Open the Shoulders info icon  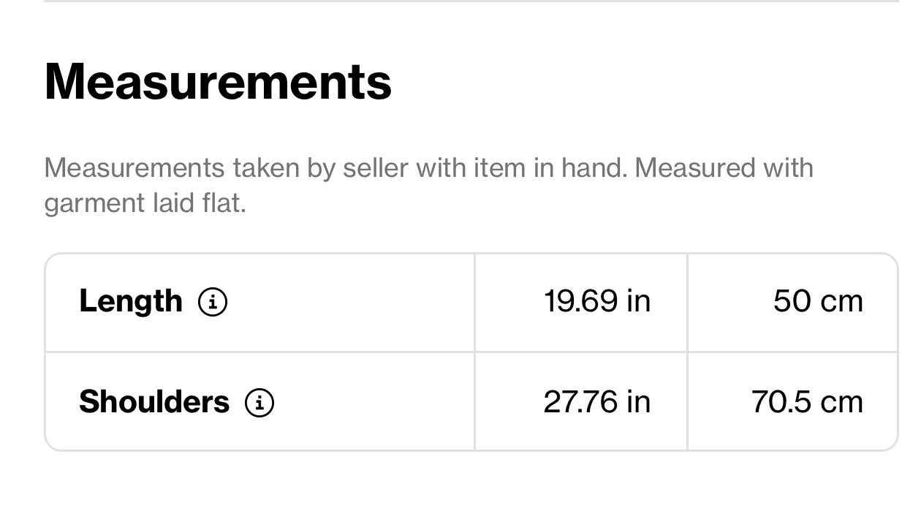[x=259, y=402]
